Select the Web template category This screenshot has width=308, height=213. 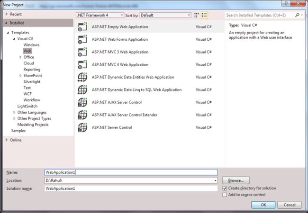pyautogui.click(x=27, y=51)
